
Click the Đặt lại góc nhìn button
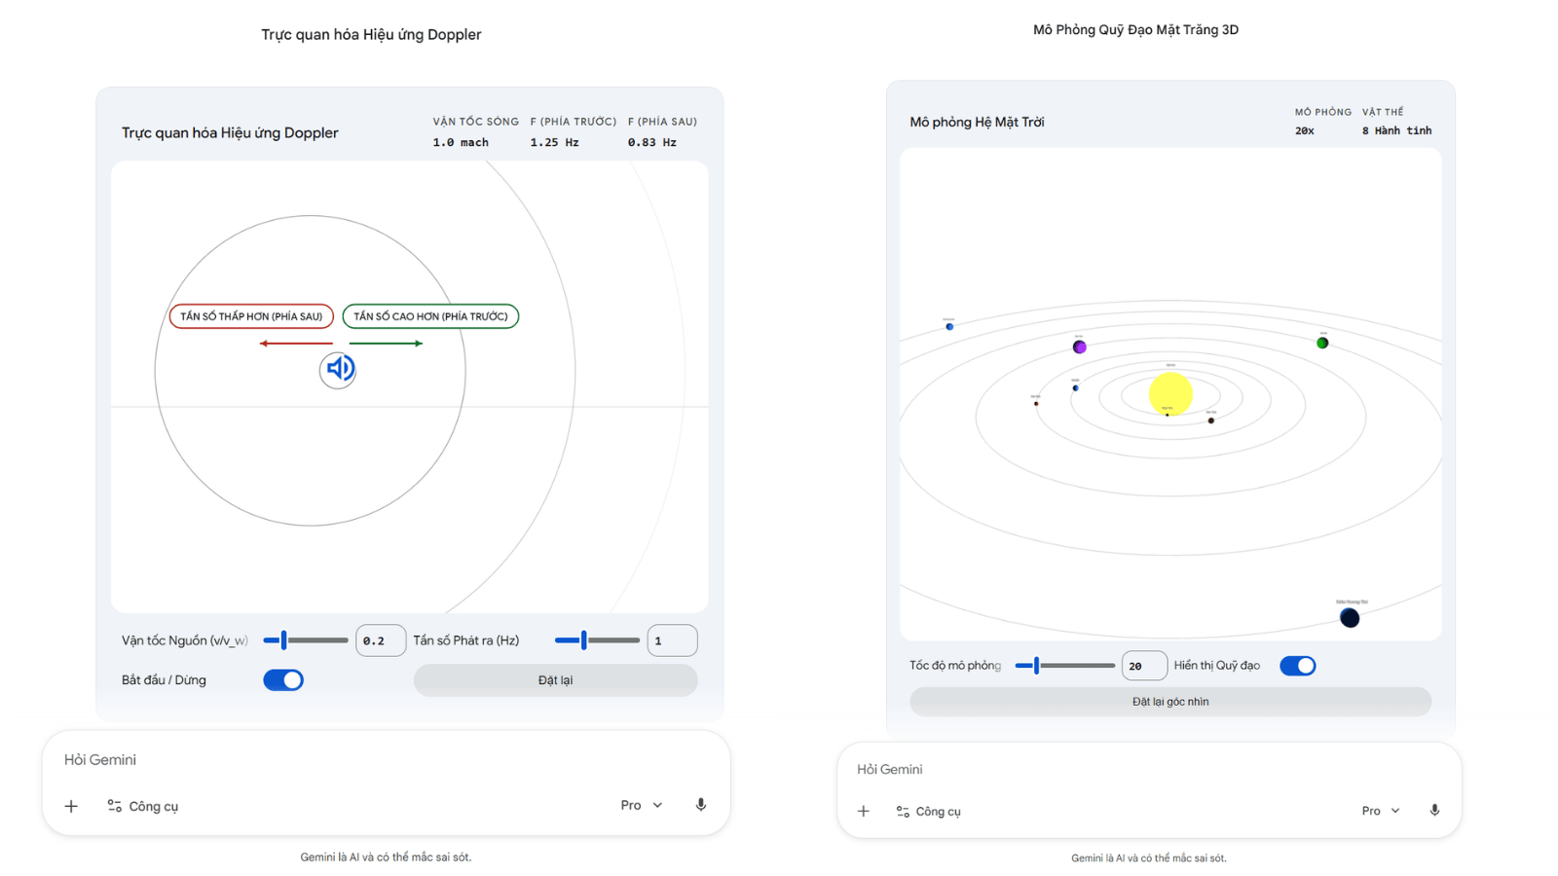1169,702
